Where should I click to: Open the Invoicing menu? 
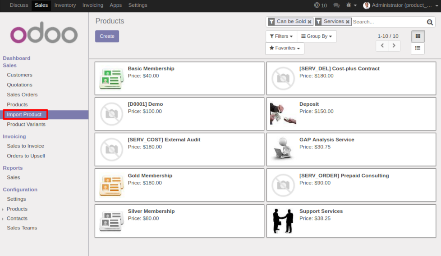tap(93, 5)
